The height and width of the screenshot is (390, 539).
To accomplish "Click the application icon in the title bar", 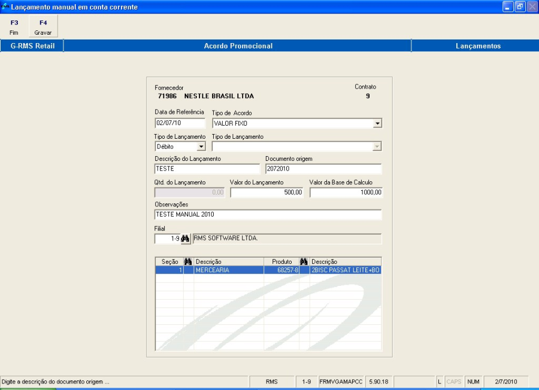I will (x=5, y=7).
